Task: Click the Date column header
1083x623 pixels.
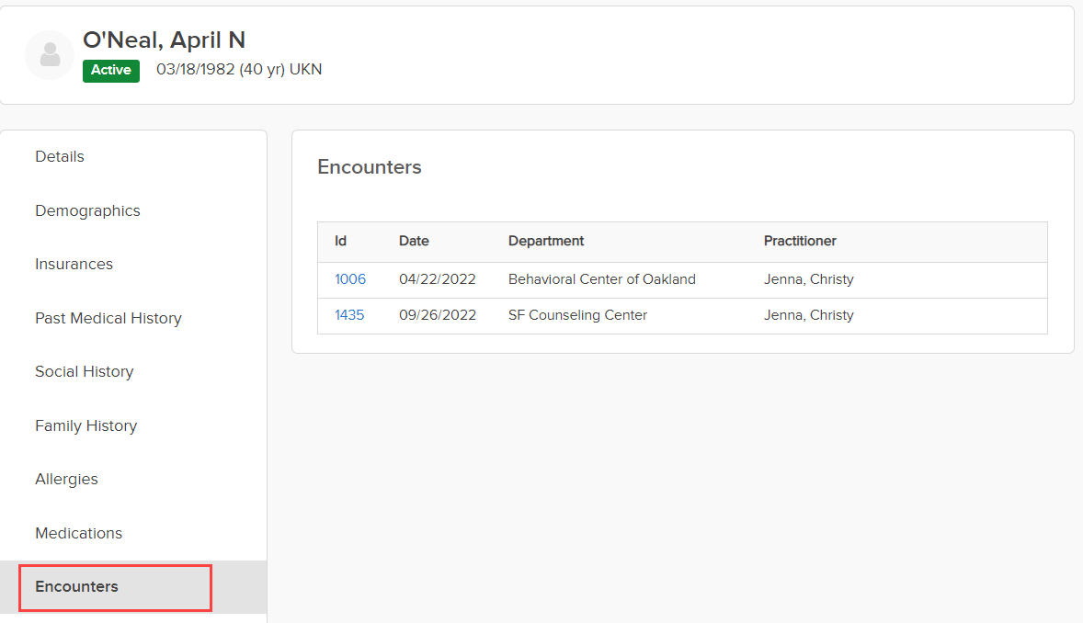Action: [x=414, y=241]
